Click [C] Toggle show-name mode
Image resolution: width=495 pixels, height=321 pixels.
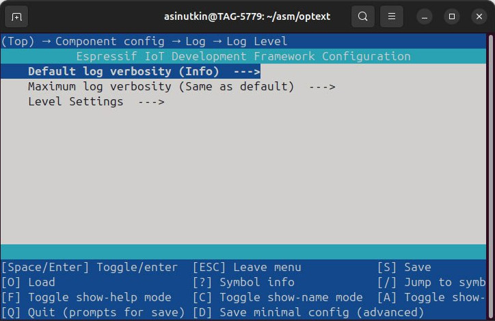[278, 297]
